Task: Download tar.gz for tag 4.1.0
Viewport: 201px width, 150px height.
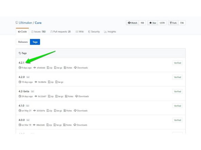Action: click(58, 110)
